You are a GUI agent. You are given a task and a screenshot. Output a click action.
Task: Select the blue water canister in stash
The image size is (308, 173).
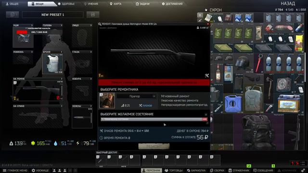point(233,103)
